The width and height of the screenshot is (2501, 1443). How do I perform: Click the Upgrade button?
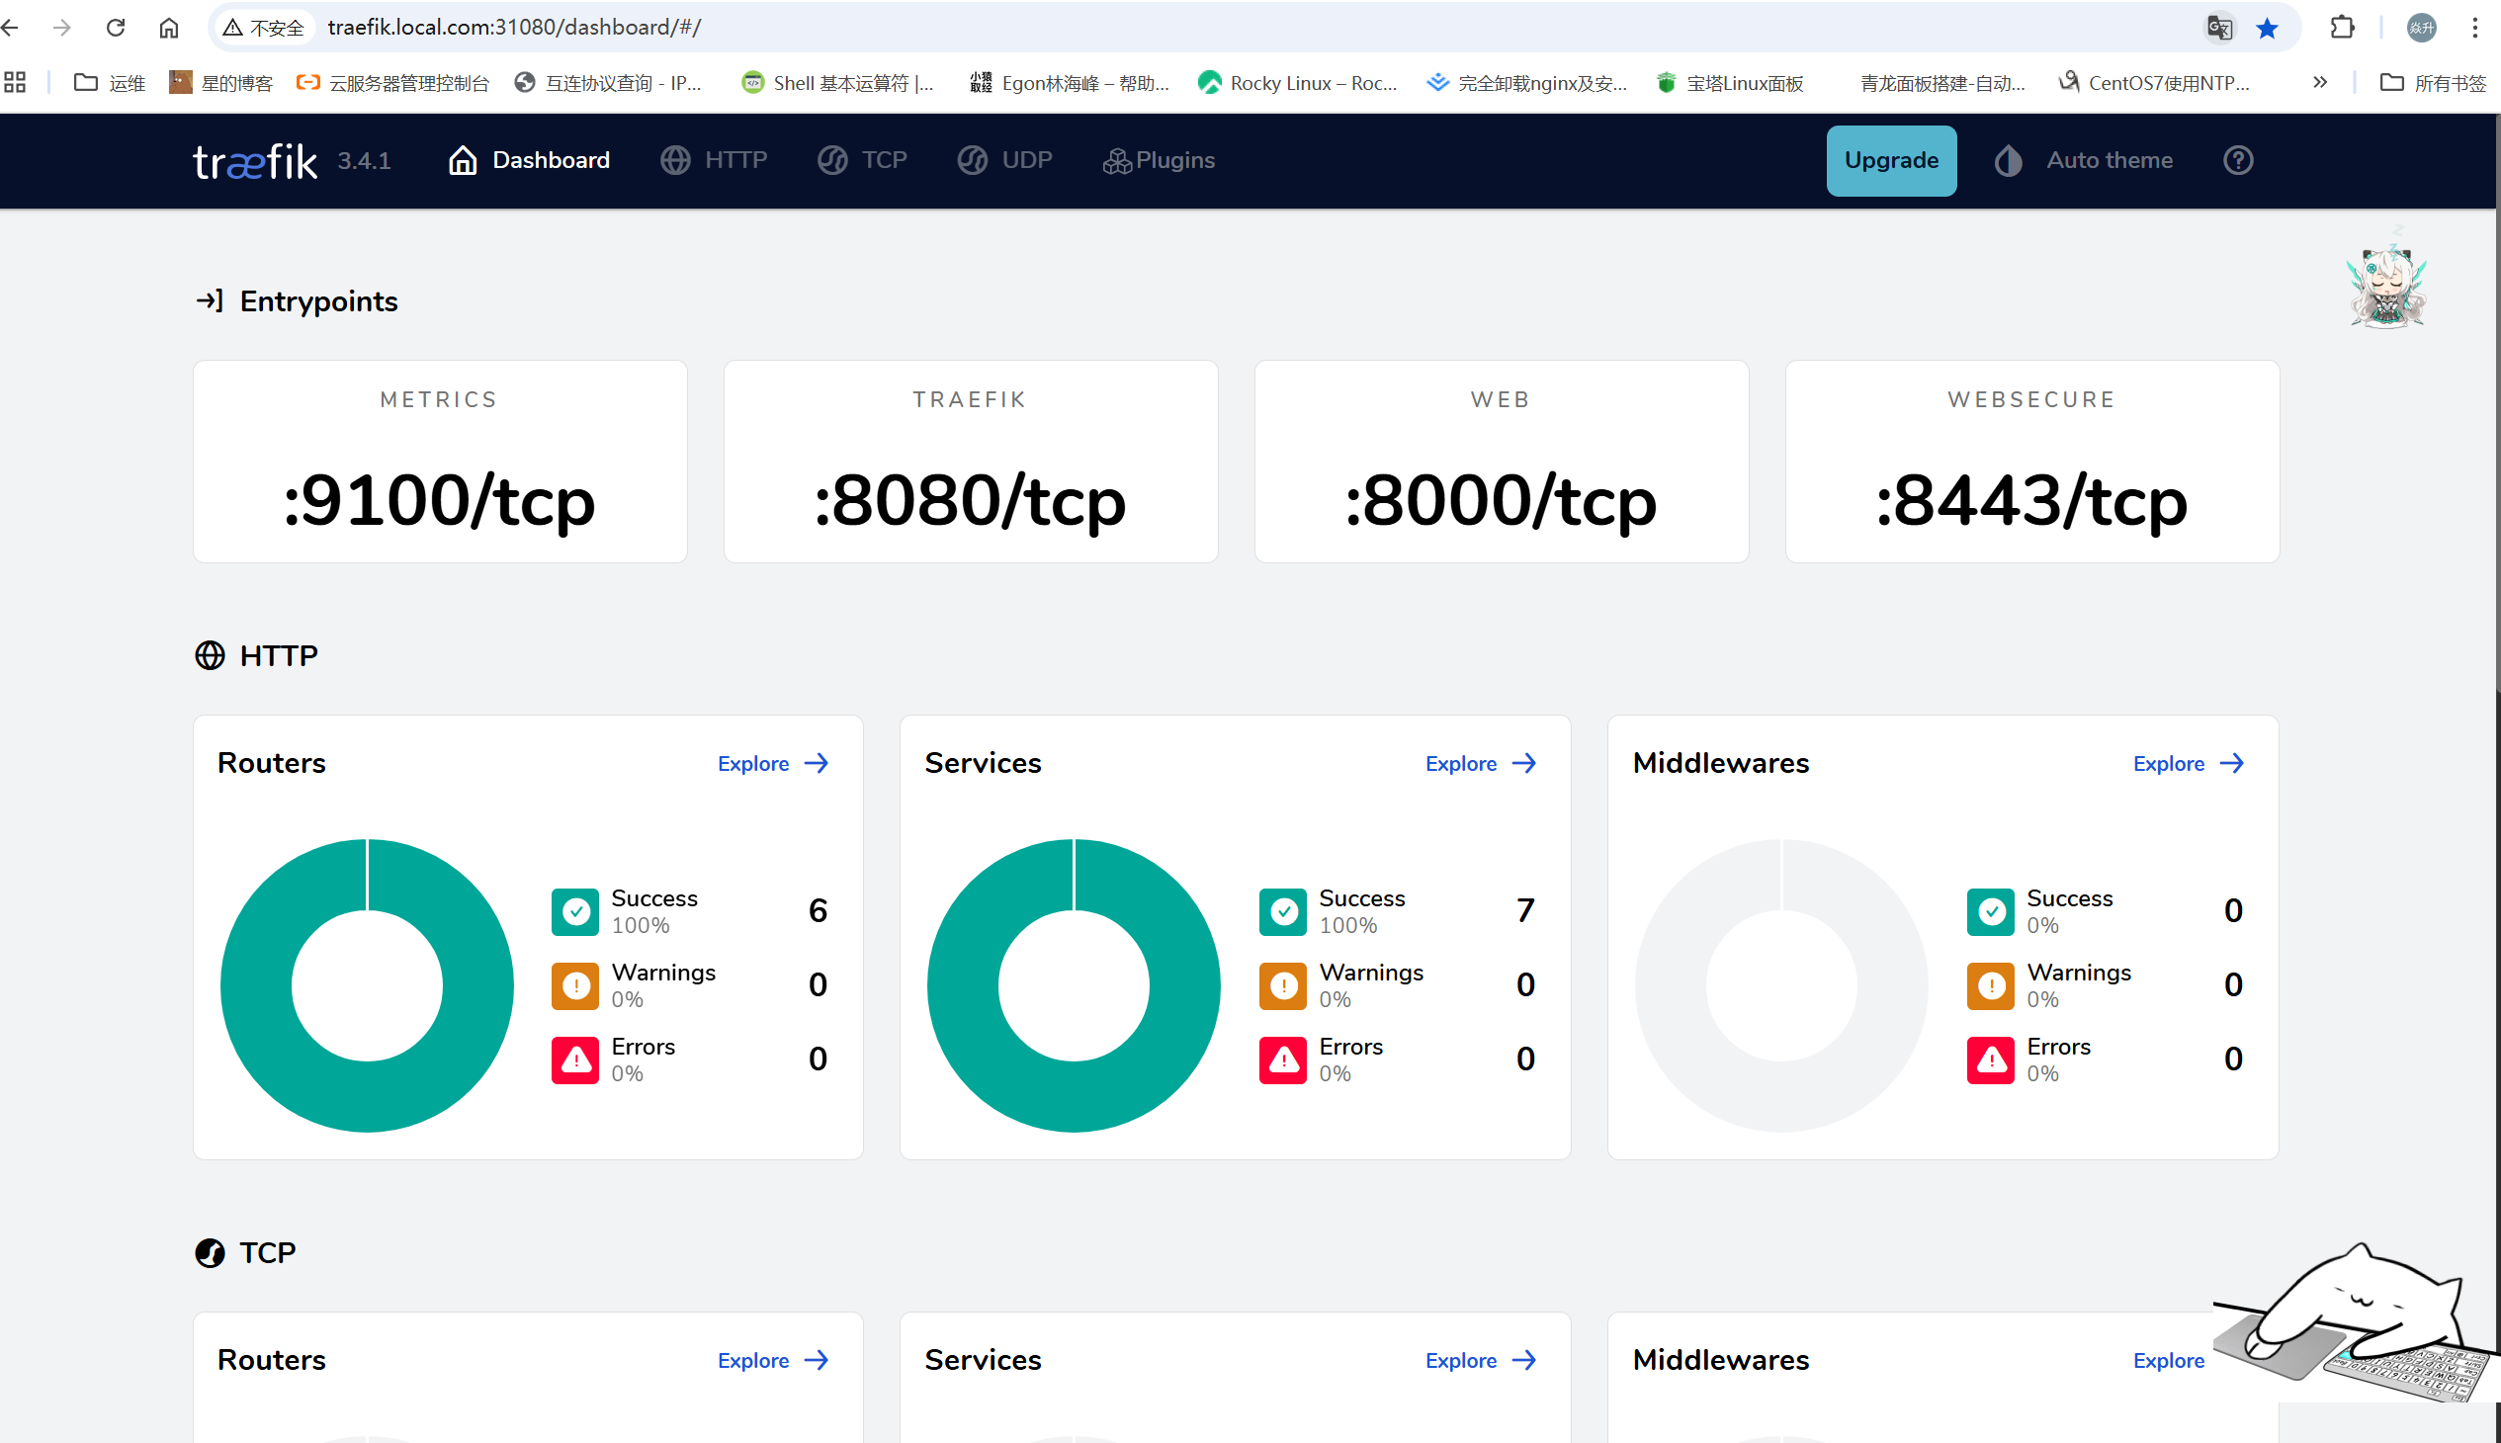click(x=1890, y=160)
